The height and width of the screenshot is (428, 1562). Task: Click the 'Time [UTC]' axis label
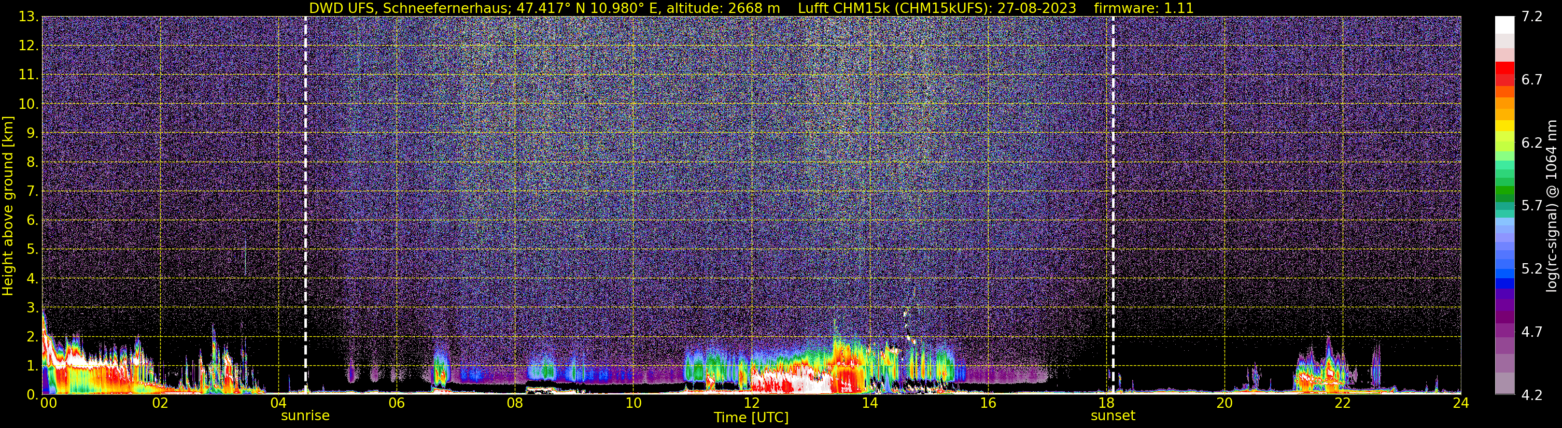[751, 418]
